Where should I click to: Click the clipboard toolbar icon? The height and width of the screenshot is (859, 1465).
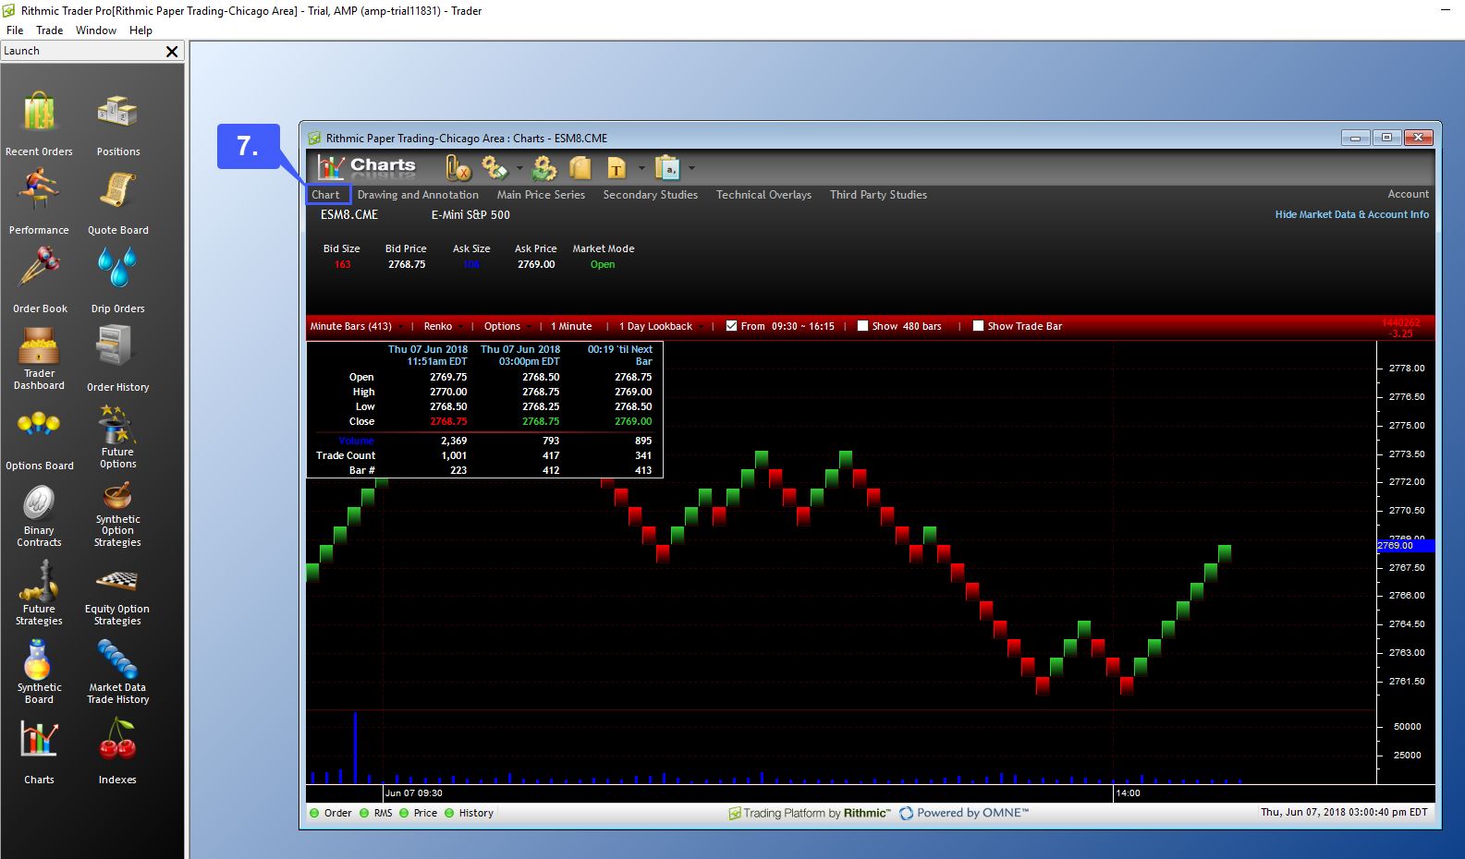tap(667, 168)
